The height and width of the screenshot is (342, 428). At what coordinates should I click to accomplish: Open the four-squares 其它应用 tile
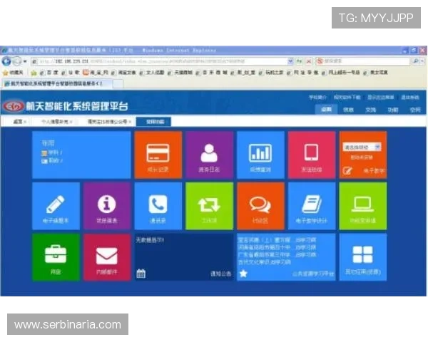coord(363,257)
